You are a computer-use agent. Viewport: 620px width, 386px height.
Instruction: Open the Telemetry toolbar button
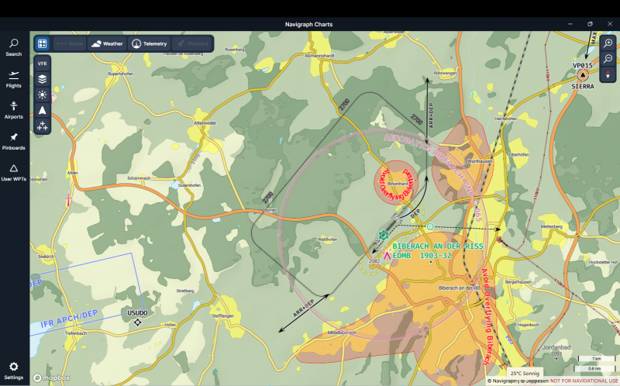[149, 43]
